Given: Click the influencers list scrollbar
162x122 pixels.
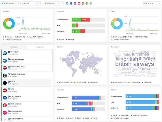Looking at the screenshot, I should 52,61.
